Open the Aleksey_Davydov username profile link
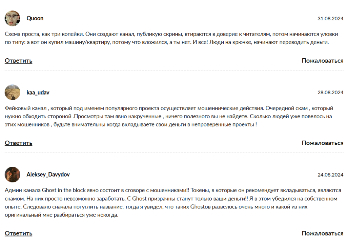This screenshot has height=241, width=347. [x=48, y=175]
